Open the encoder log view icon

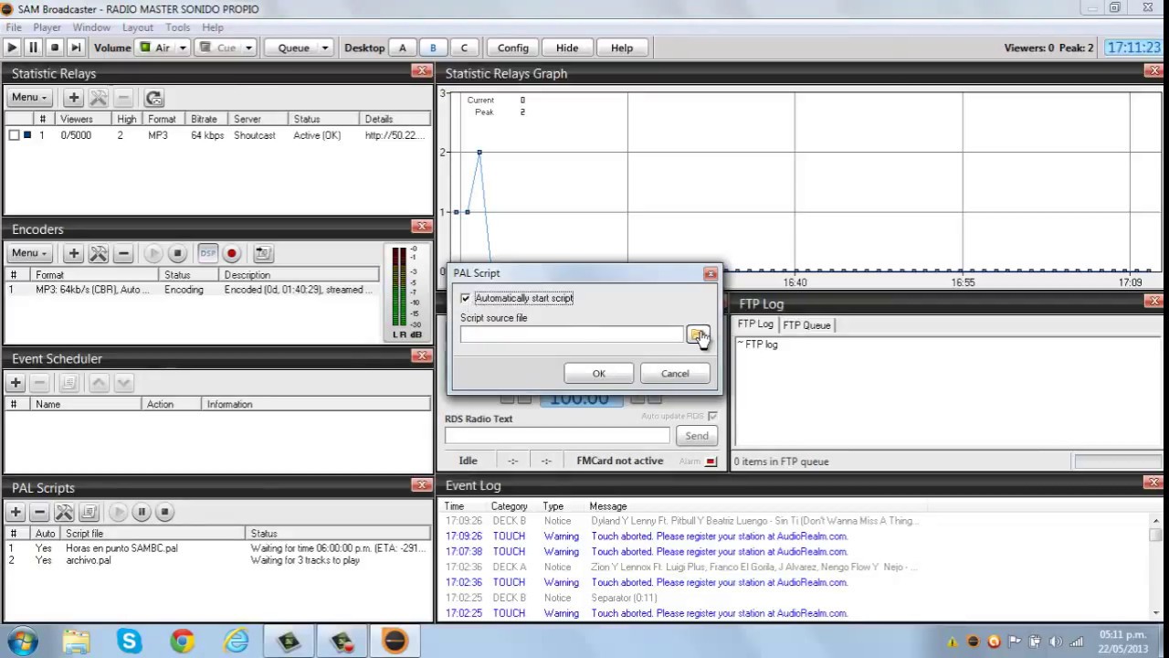tap(263, 253)
